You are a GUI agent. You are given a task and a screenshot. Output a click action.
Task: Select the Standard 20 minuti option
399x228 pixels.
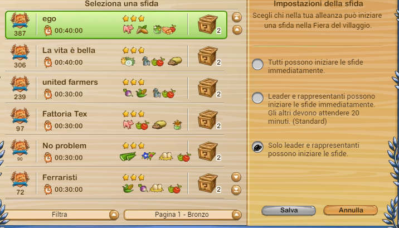tap(257, 98)
